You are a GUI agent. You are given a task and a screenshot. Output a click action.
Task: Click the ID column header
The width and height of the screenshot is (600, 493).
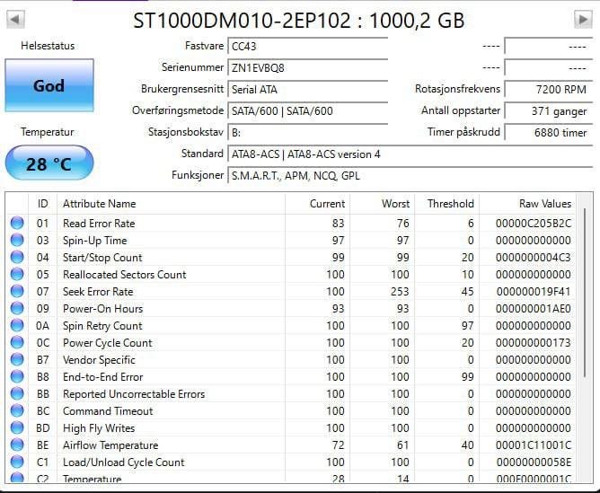tap(43, 204)
